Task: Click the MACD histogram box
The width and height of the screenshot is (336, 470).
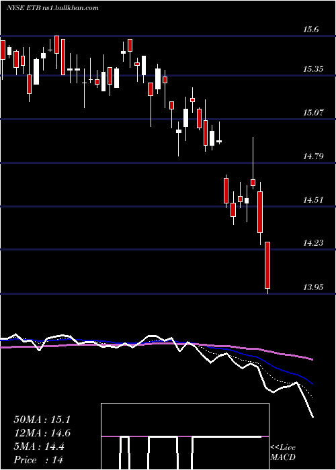Action: [185, 436]
